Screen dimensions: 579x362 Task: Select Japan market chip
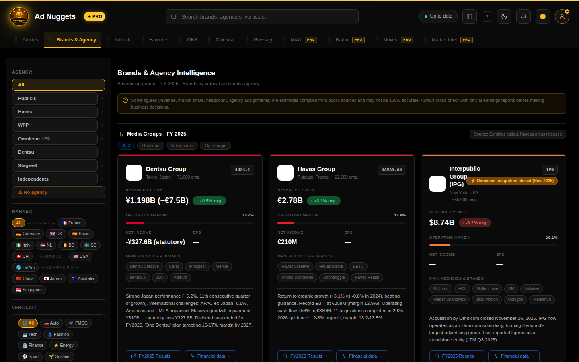(x=53, y=278)
